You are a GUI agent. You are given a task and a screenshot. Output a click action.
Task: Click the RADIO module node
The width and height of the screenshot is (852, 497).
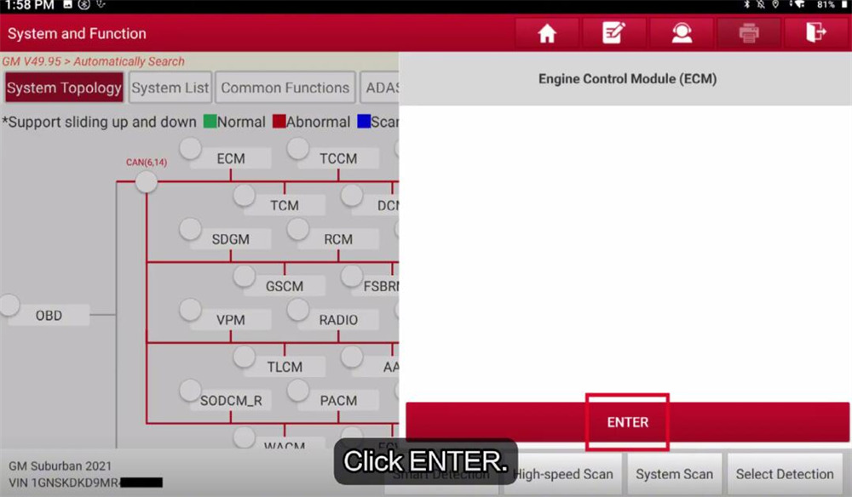pos(338,320)
